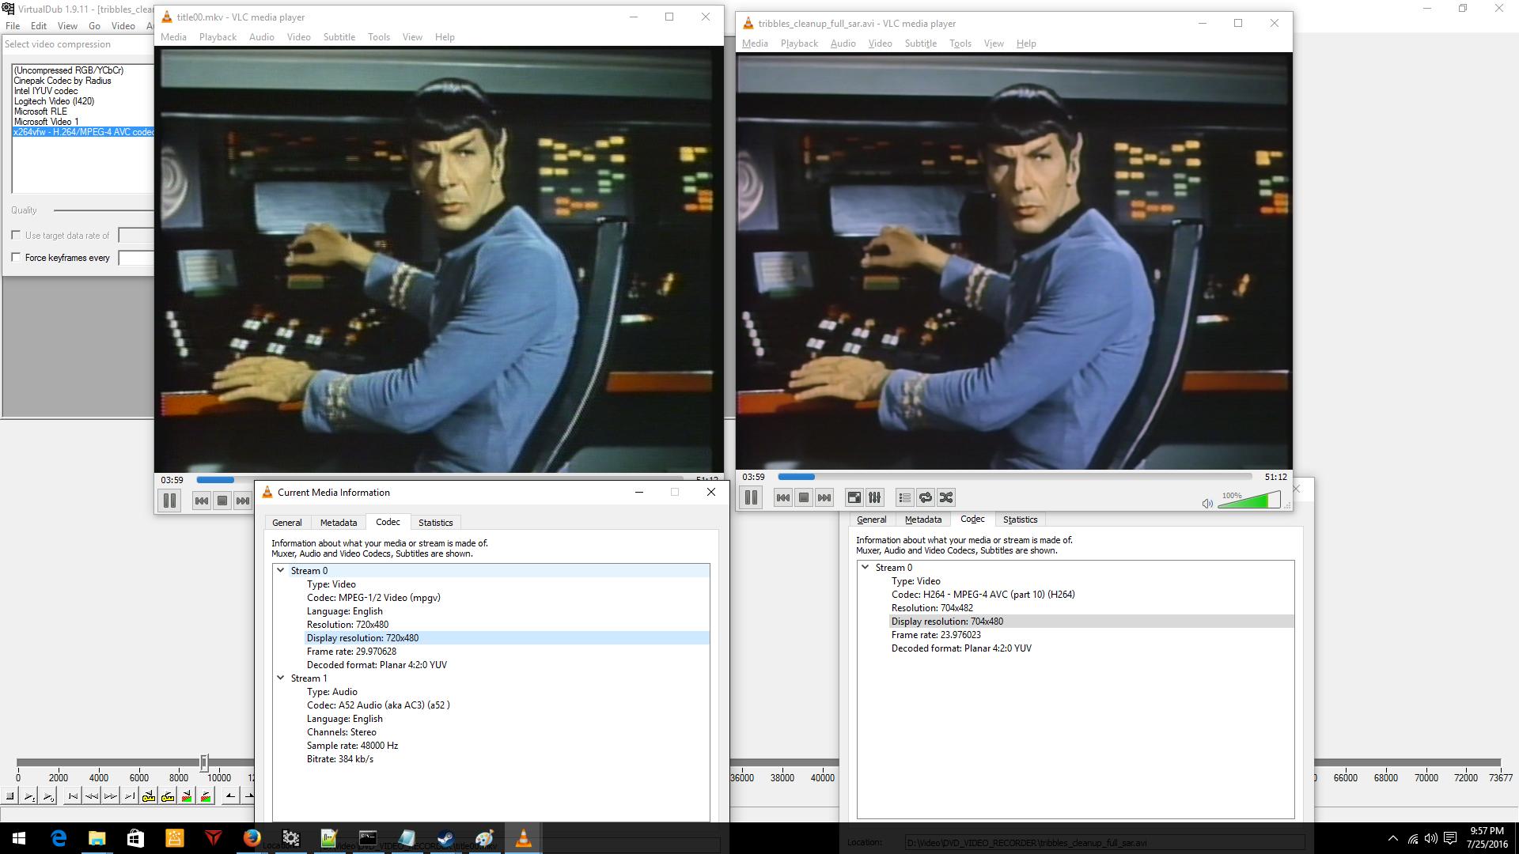
Task: Go to next scene in VirtualDub
Action: tap(206, 796)
